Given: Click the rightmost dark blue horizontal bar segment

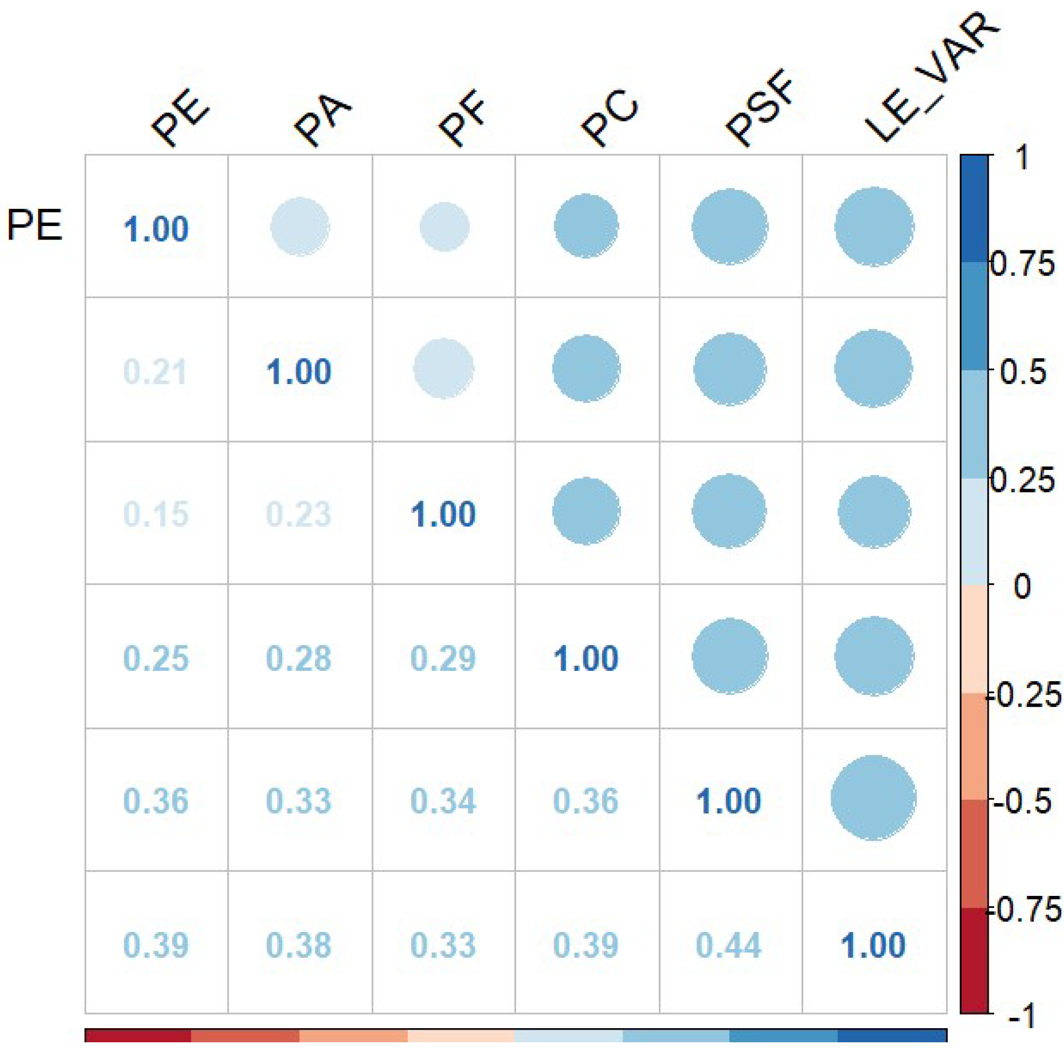Looking at the screenshot, I should tap(892, 1035).
